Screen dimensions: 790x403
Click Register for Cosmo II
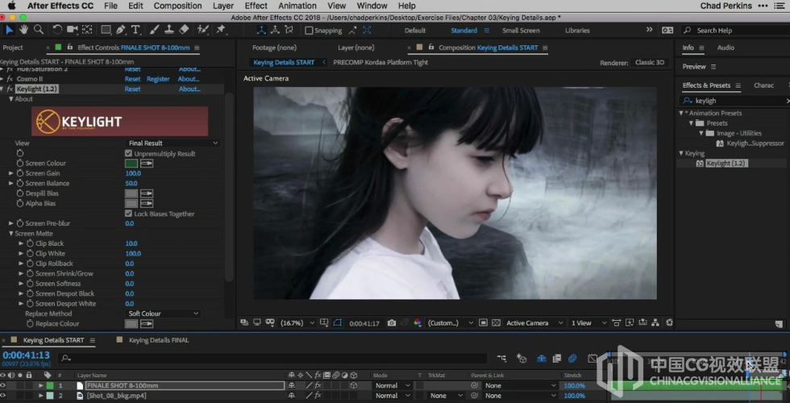point(158,79)
